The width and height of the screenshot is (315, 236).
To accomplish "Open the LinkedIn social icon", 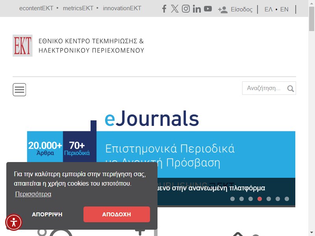I will click(x=196, y=9).
